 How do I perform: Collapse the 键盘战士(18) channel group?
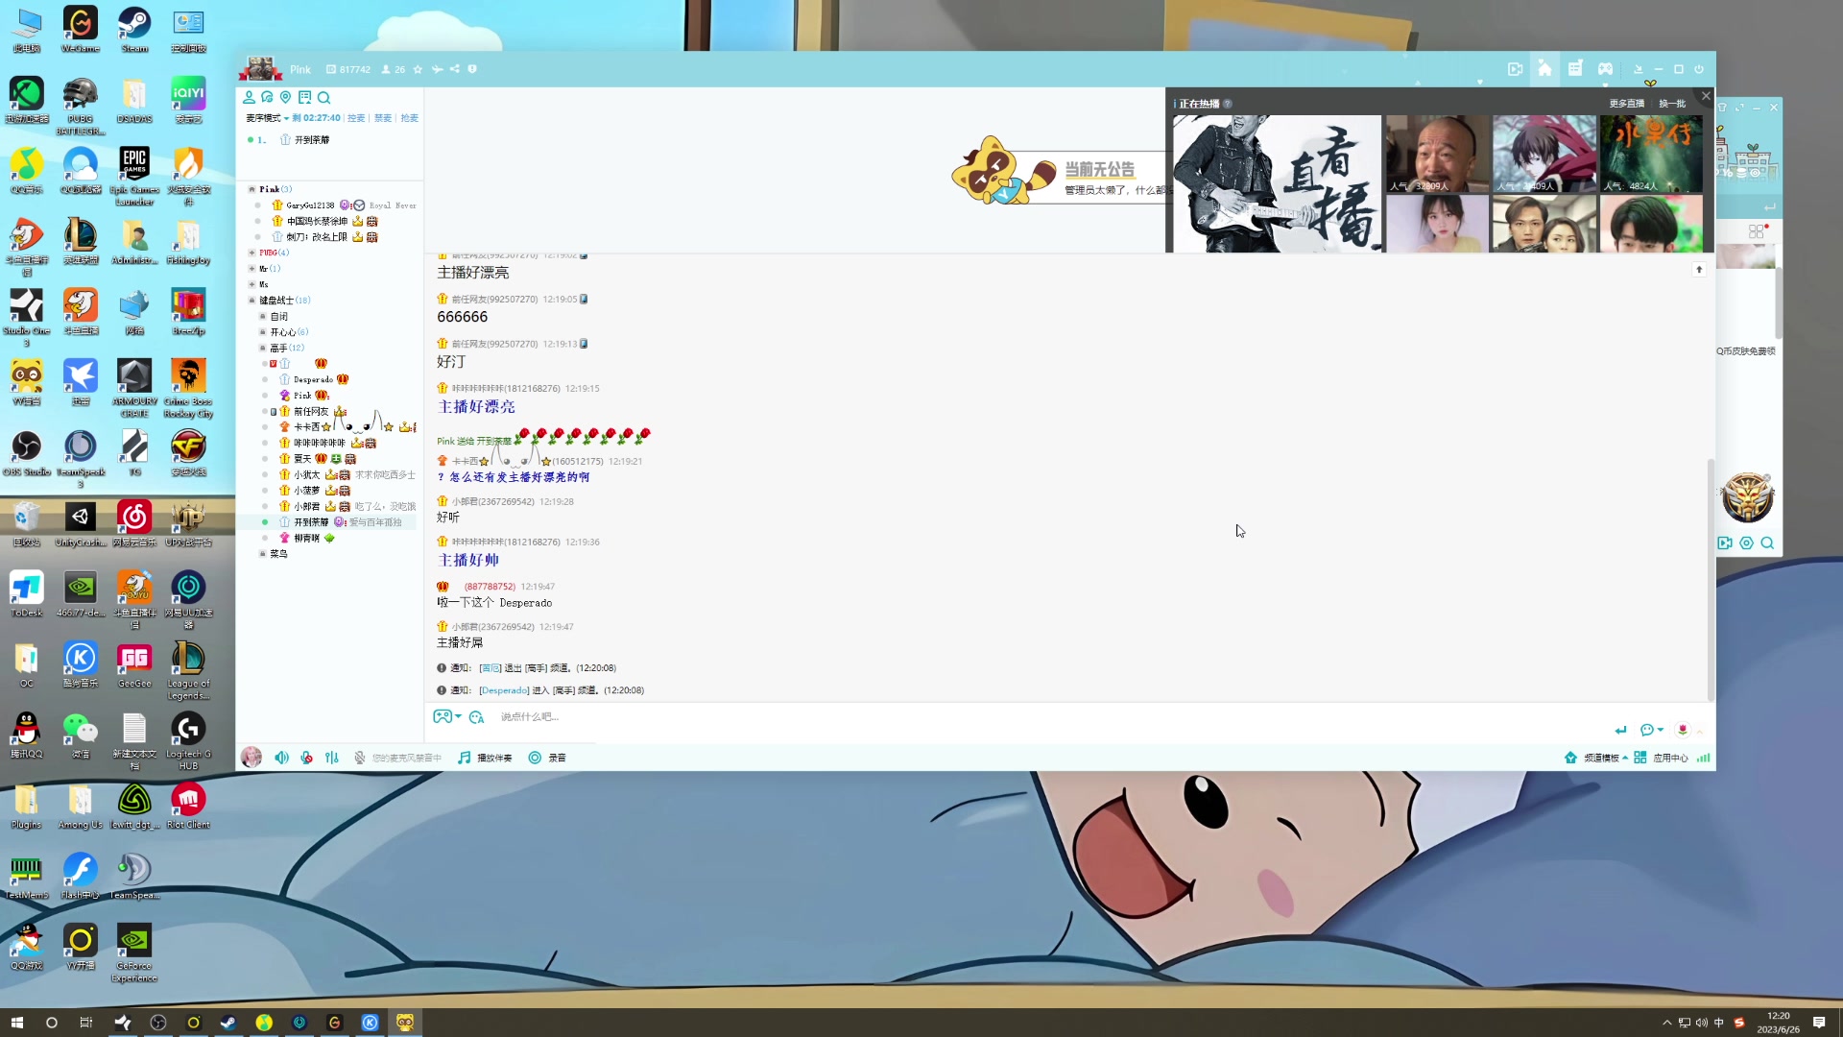(x=251, y=301)
